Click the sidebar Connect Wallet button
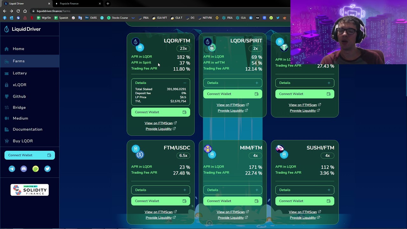The height and width of the screenshot is (229, 407). point(30,155)
